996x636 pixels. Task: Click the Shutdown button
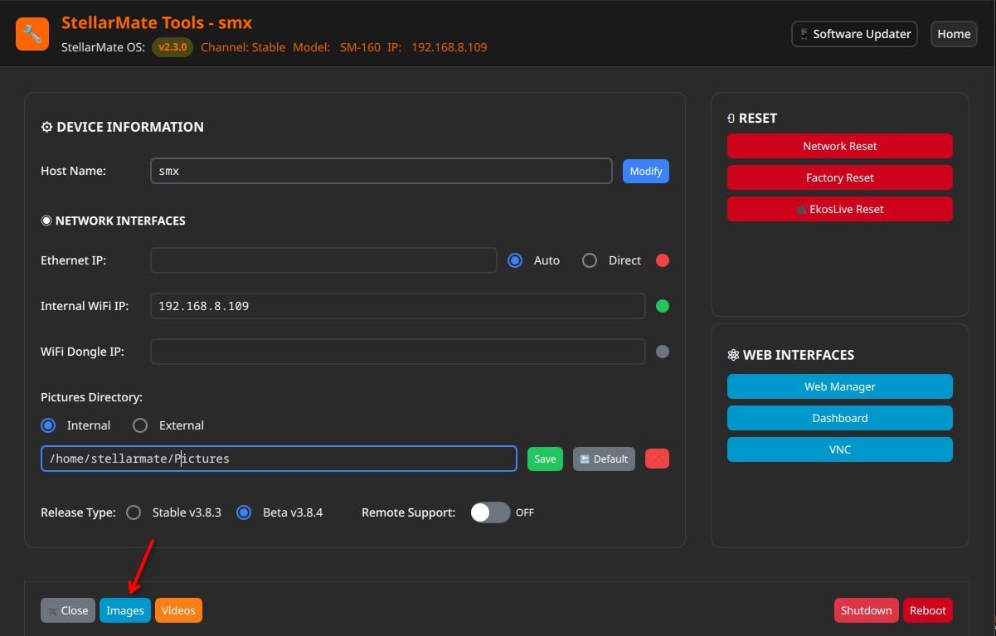867,610
